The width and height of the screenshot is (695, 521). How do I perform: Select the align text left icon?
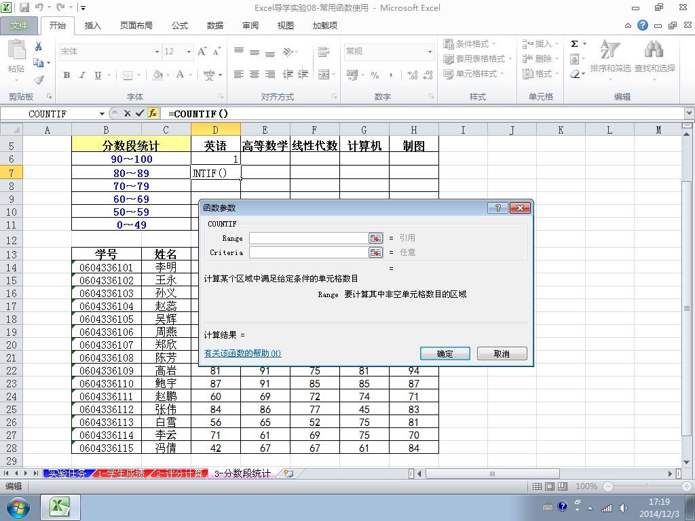pyautogui.click(x=238, y=75)
